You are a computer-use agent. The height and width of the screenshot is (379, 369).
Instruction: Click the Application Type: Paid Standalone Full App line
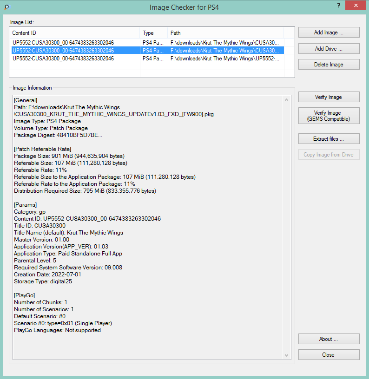(x=68, y=254)
